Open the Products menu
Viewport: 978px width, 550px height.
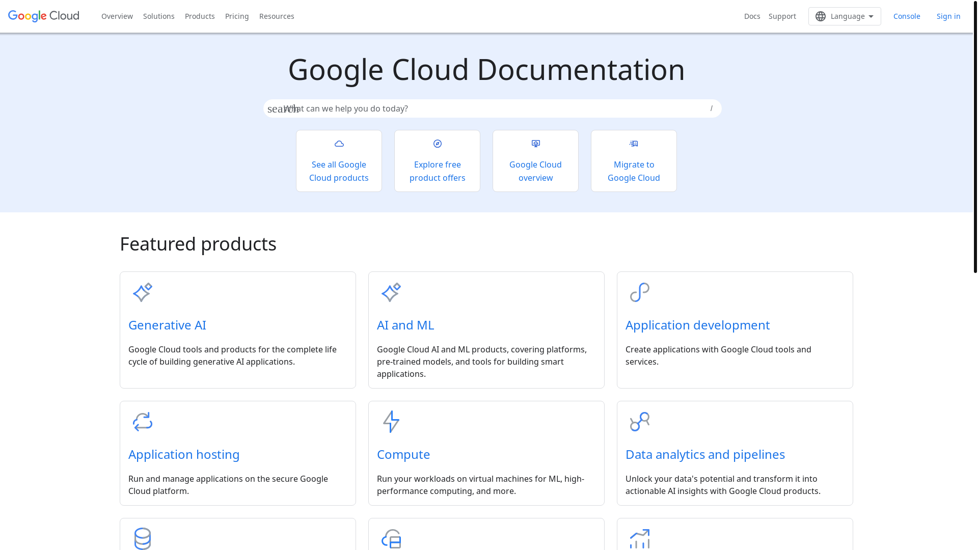[200, 16]
